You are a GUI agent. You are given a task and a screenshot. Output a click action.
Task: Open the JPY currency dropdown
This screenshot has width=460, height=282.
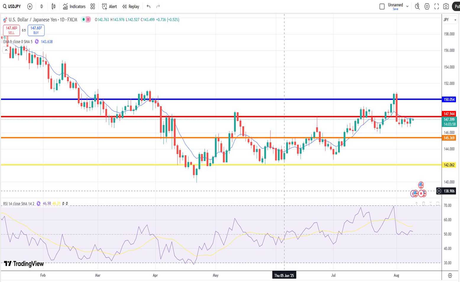tap(449, 20)
